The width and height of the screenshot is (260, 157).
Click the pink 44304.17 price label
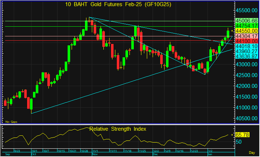tap(246, 36)
